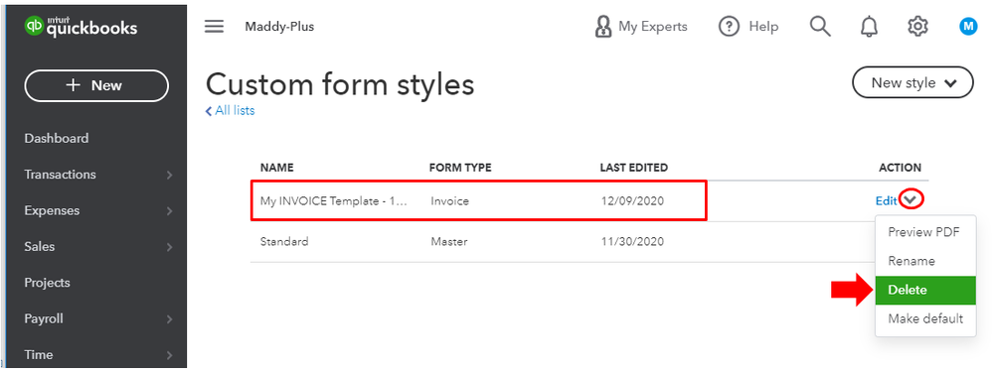993x370 pixels.
Task: Open the notifications bell icon
Action: coord(869,27)
